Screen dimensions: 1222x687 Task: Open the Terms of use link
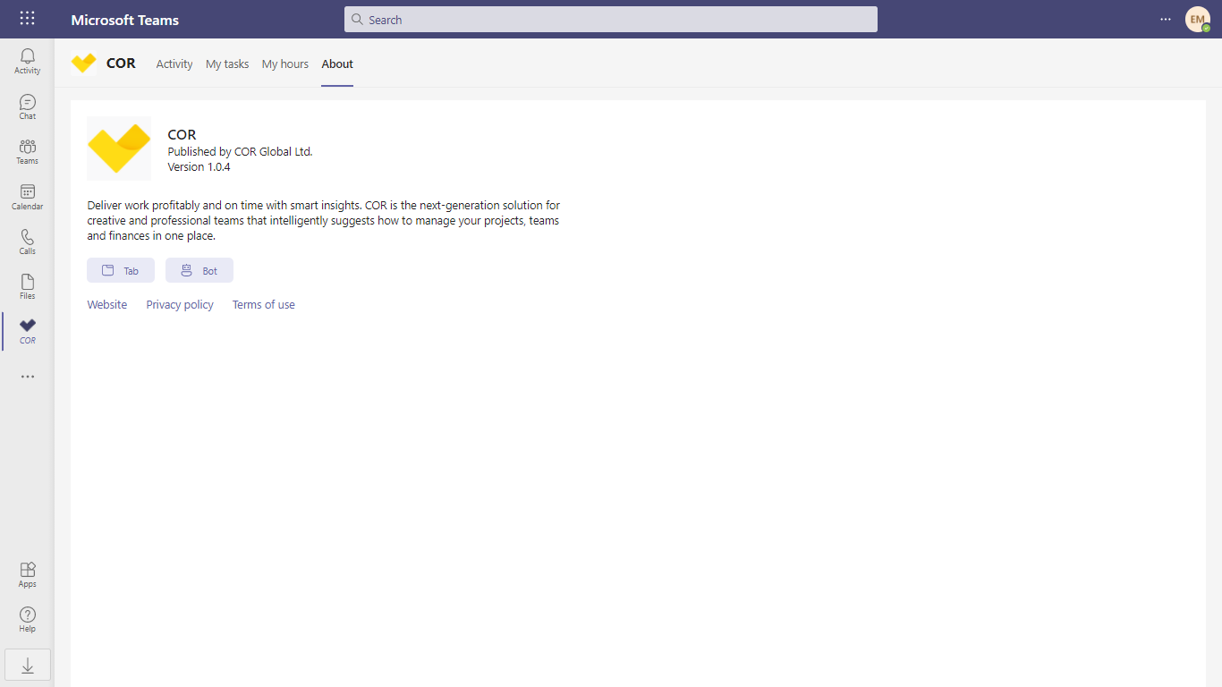(264, 304)
